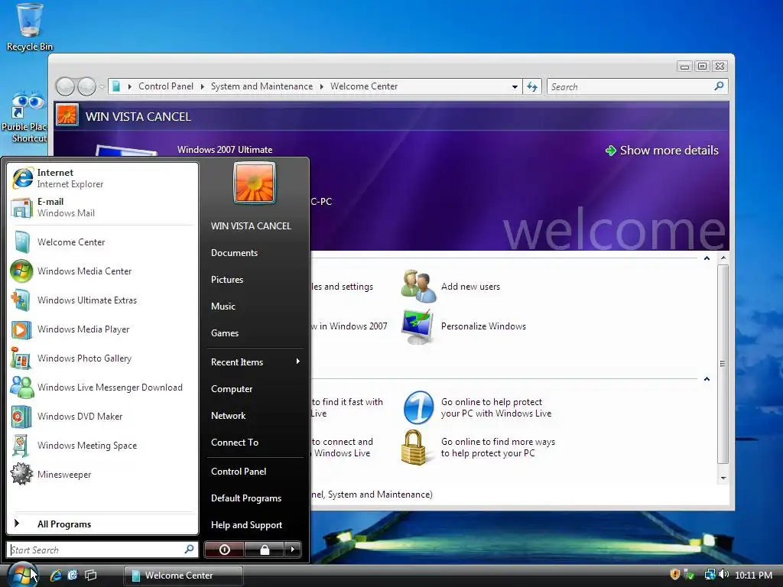Click the padlock protect your PC icon

coord(414,447)
